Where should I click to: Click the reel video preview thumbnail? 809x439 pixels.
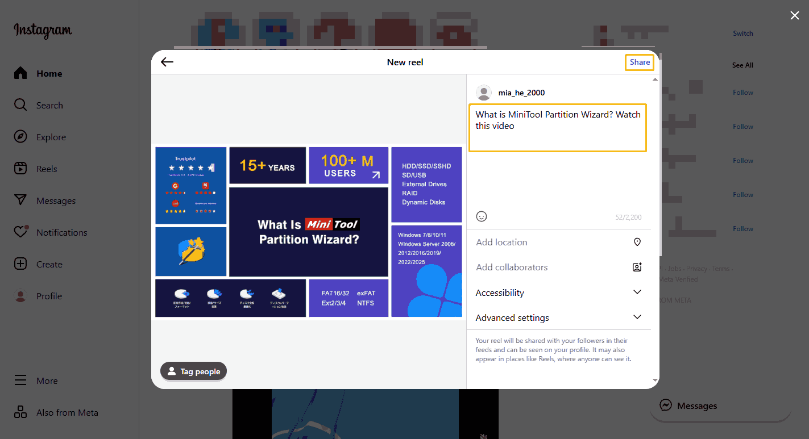point(309,232)
